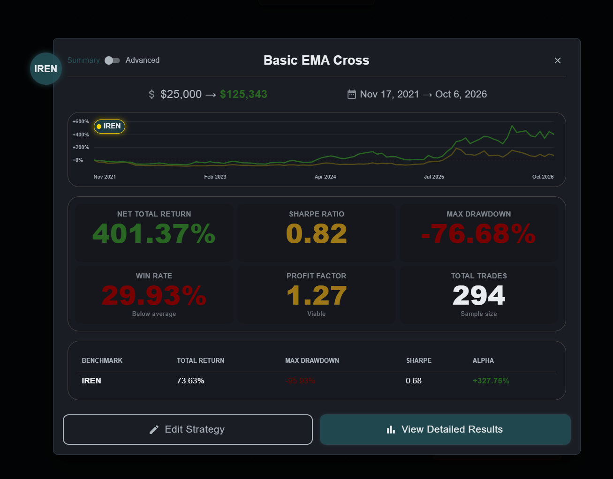613x479 pixels.
Task: Click benchmark max drawdown -95.93%
Action: click(300, 381)
